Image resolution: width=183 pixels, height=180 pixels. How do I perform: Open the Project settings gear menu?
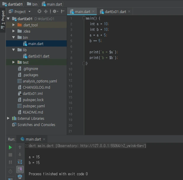click(x=55, y=12)
